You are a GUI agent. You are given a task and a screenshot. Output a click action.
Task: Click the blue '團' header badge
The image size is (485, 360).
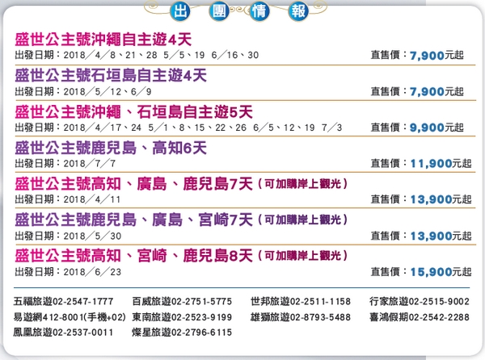pos(219,11)
